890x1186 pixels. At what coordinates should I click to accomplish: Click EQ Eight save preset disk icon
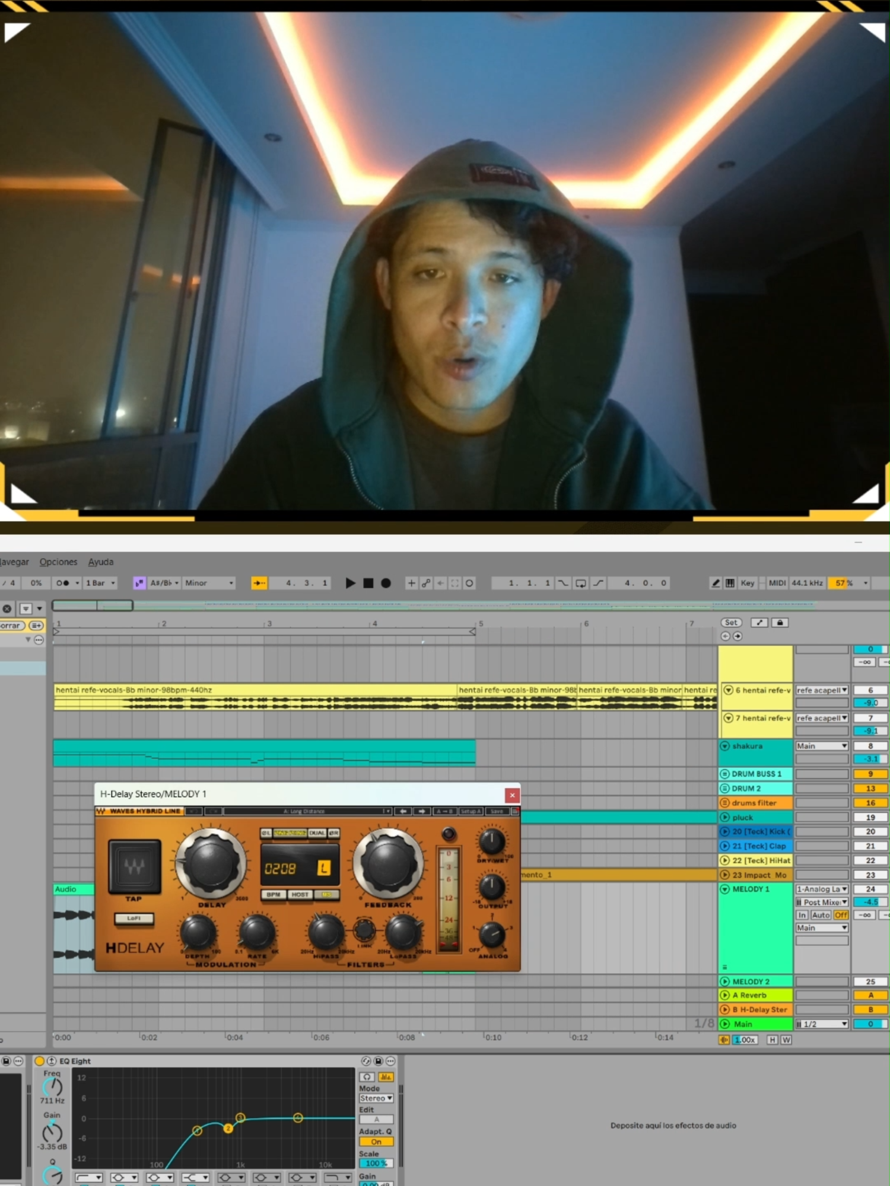point(378,1061)
